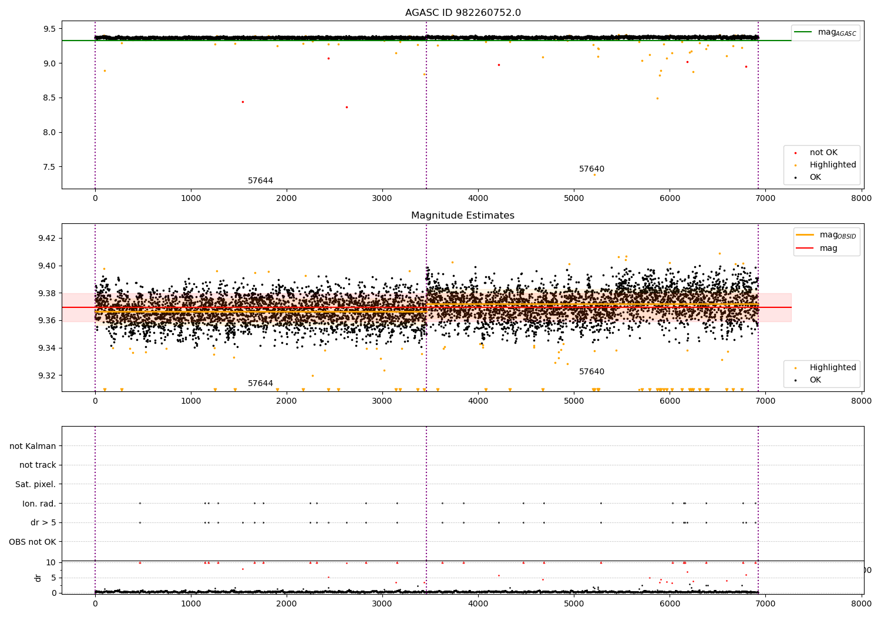881x617 pixels.
Task: Click the 'Ion. rad.' row label
Action: tap(39, 504)
